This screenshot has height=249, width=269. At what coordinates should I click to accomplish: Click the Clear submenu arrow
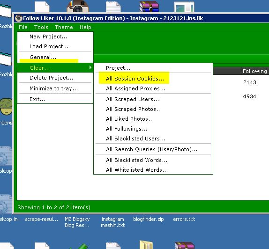click(x=90, y=68)
